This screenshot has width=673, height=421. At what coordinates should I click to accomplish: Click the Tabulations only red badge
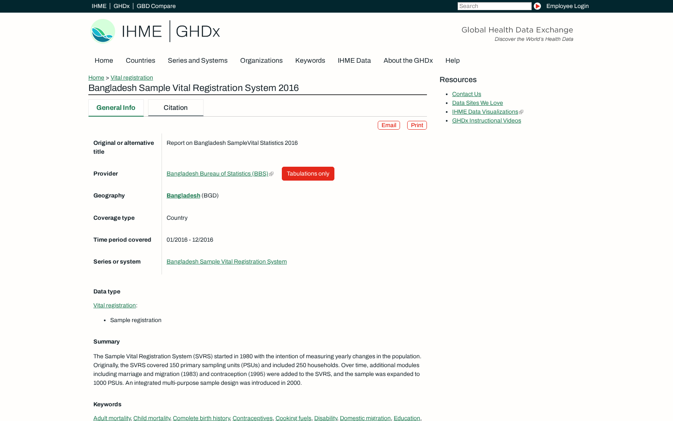point(308,173)
